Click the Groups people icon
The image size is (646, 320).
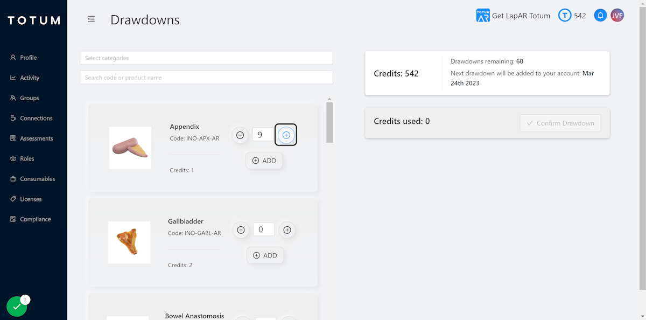[13, 98]
